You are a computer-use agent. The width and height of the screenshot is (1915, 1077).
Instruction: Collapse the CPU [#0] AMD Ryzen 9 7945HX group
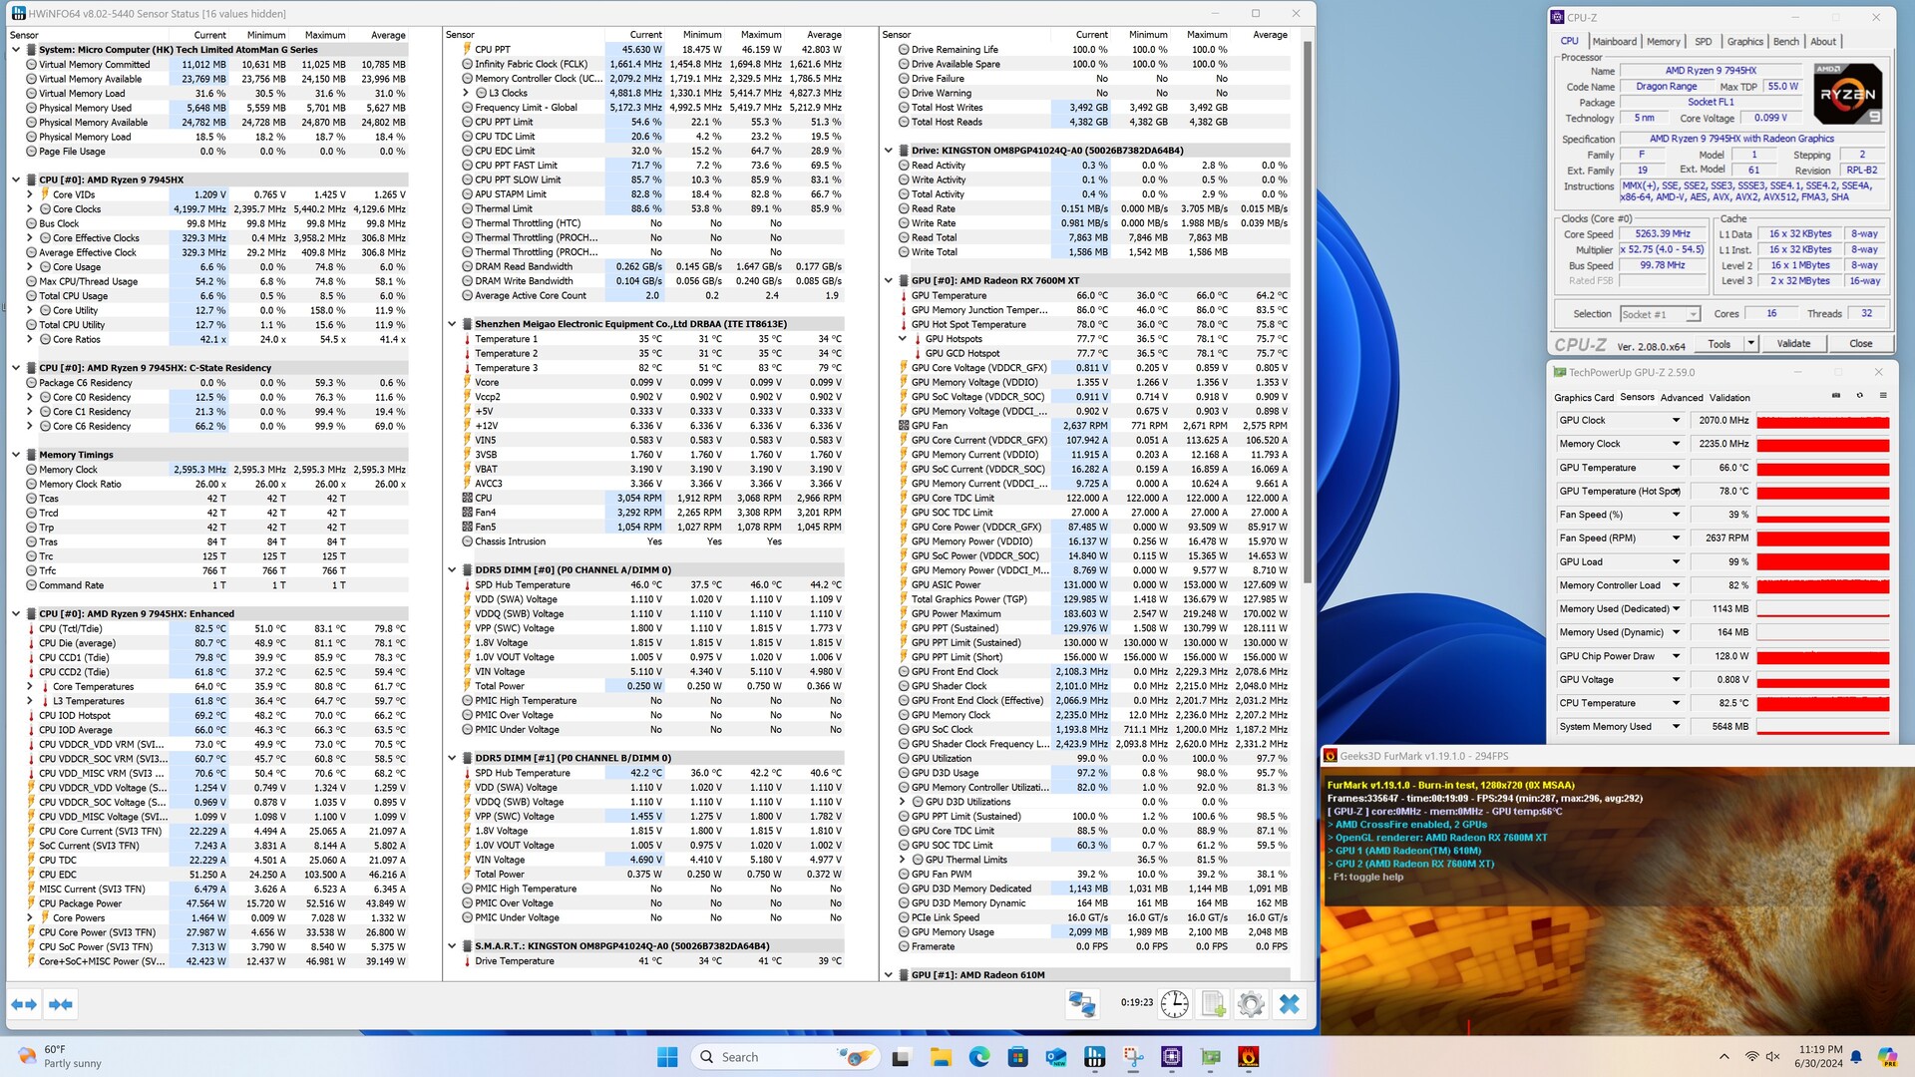pos(16,180)
